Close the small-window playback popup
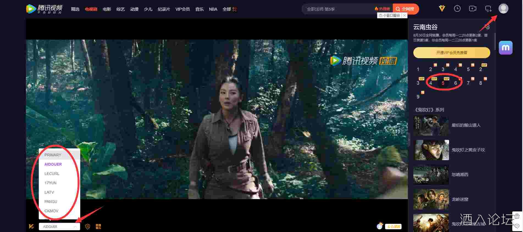Screen dimensions: 523x232 click(x=404, y=16)
